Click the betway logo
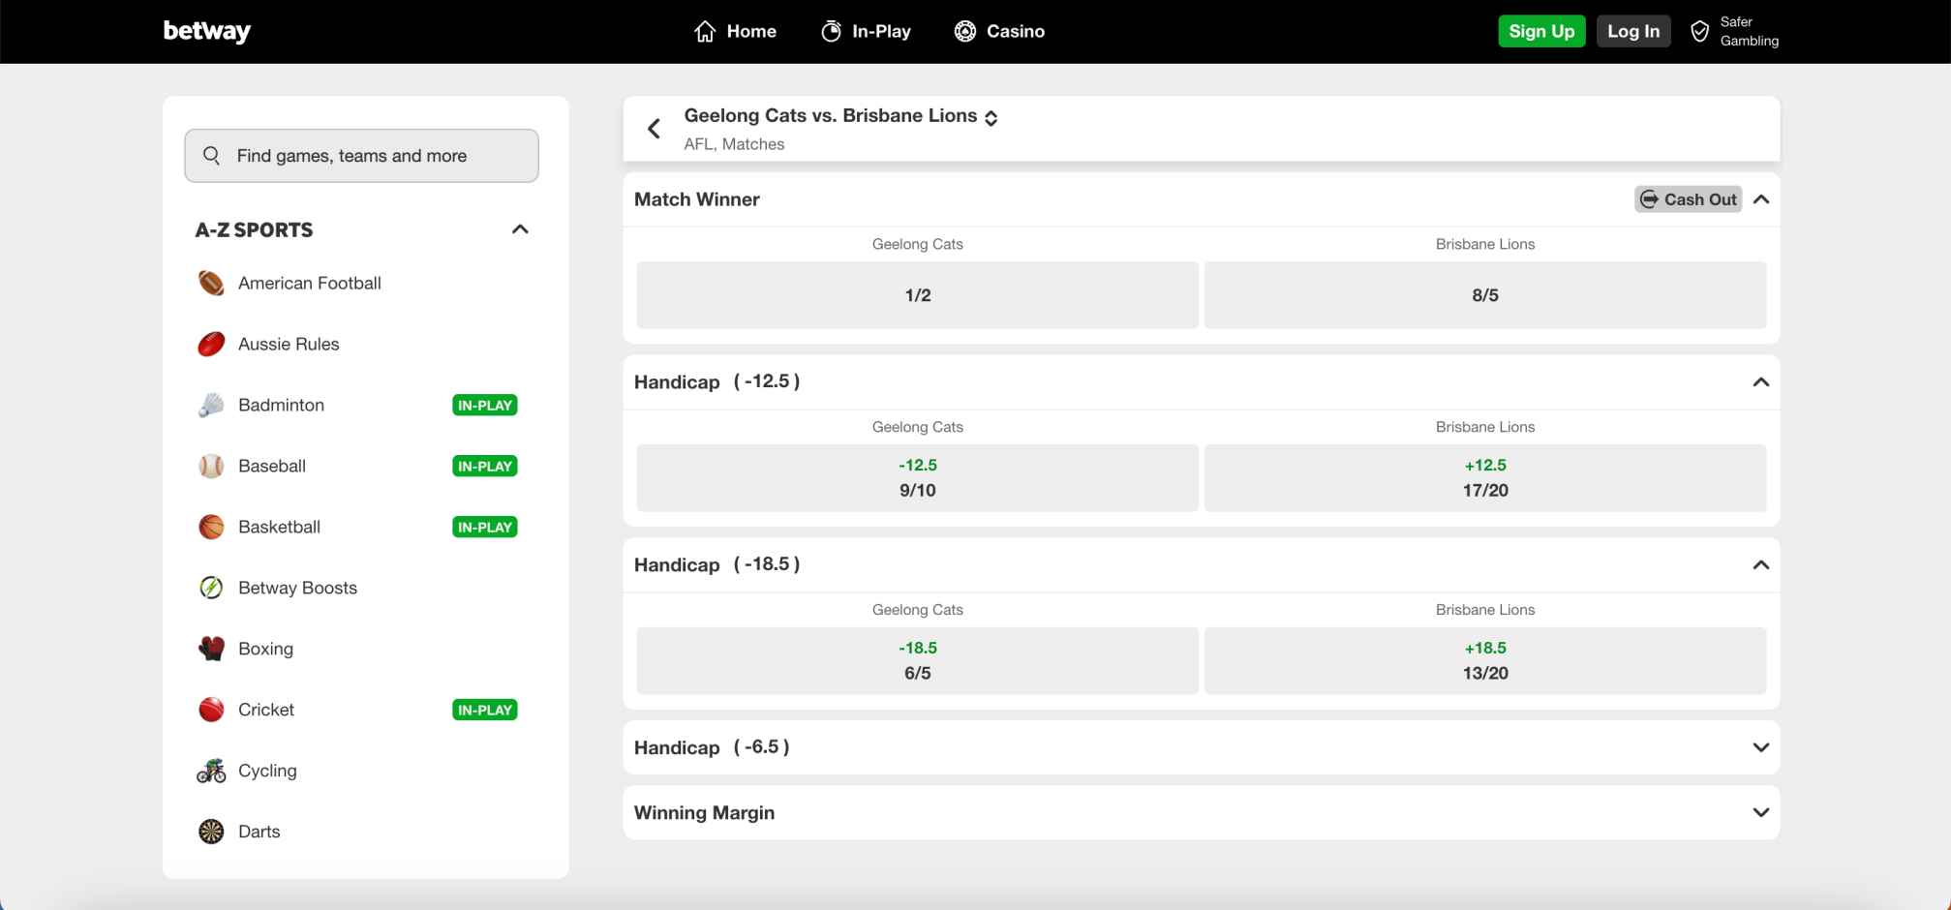This screenshot has height=910, width=1951. (x=206, y=31)
